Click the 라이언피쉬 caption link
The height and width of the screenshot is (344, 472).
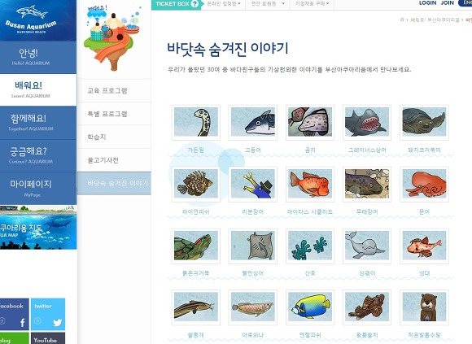tap(195, 211)
